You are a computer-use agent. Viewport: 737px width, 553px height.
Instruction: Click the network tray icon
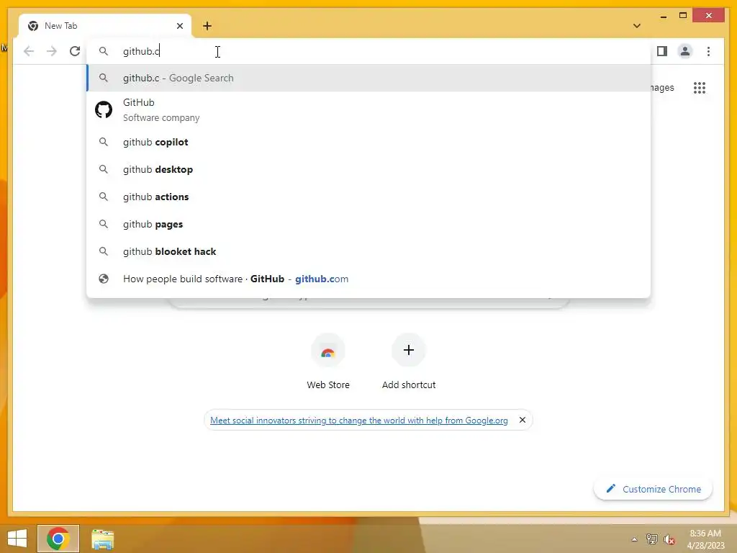point(651,539)
